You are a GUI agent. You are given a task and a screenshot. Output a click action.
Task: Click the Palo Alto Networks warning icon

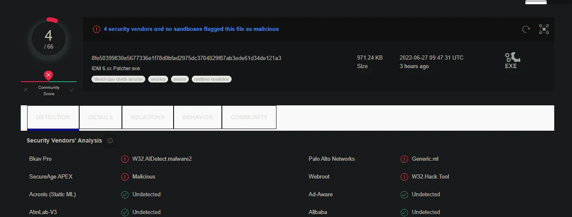(x=404, y=159)
